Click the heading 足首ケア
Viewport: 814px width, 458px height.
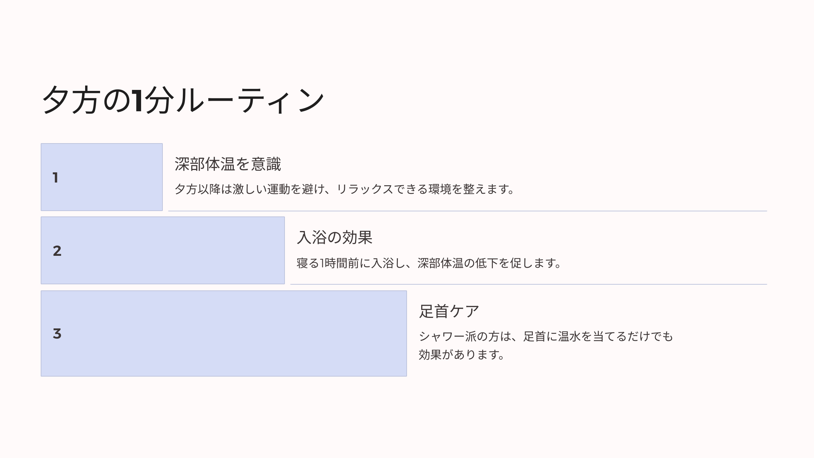pos(449,311)
